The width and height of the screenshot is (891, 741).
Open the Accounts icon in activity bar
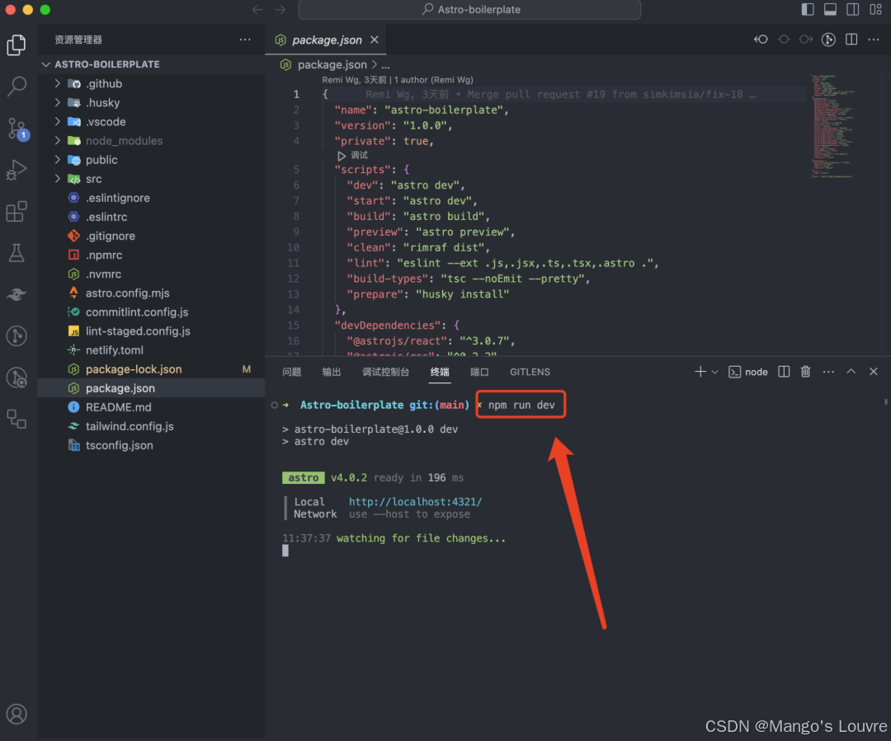(16, 714)
